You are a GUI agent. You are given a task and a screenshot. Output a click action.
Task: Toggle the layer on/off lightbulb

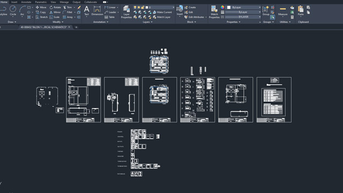click(x=135, y=8)
